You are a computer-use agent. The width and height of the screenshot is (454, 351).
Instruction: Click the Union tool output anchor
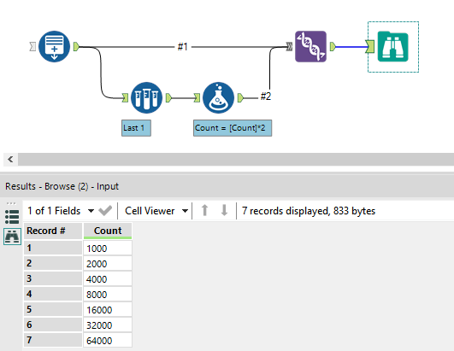pos(333,46)
